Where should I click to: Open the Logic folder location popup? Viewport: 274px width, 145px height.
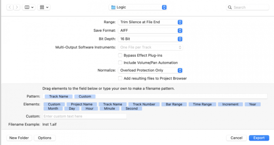coord(138,7)
